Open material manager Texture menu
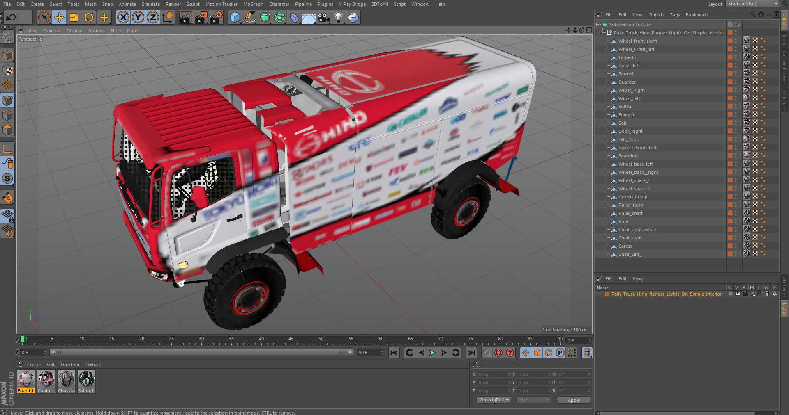Viewport: 789px width, 415px height. (92, 365)
